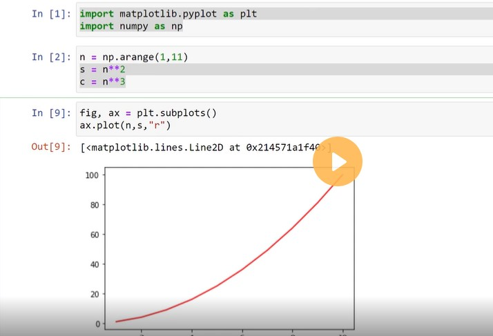This screenshot has width=493, height=336.
Task: Click the 'c = n**3' code line
Action: click(x=102, y=82)
